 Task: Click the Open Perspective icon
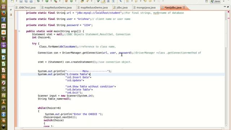click(206, 1)
